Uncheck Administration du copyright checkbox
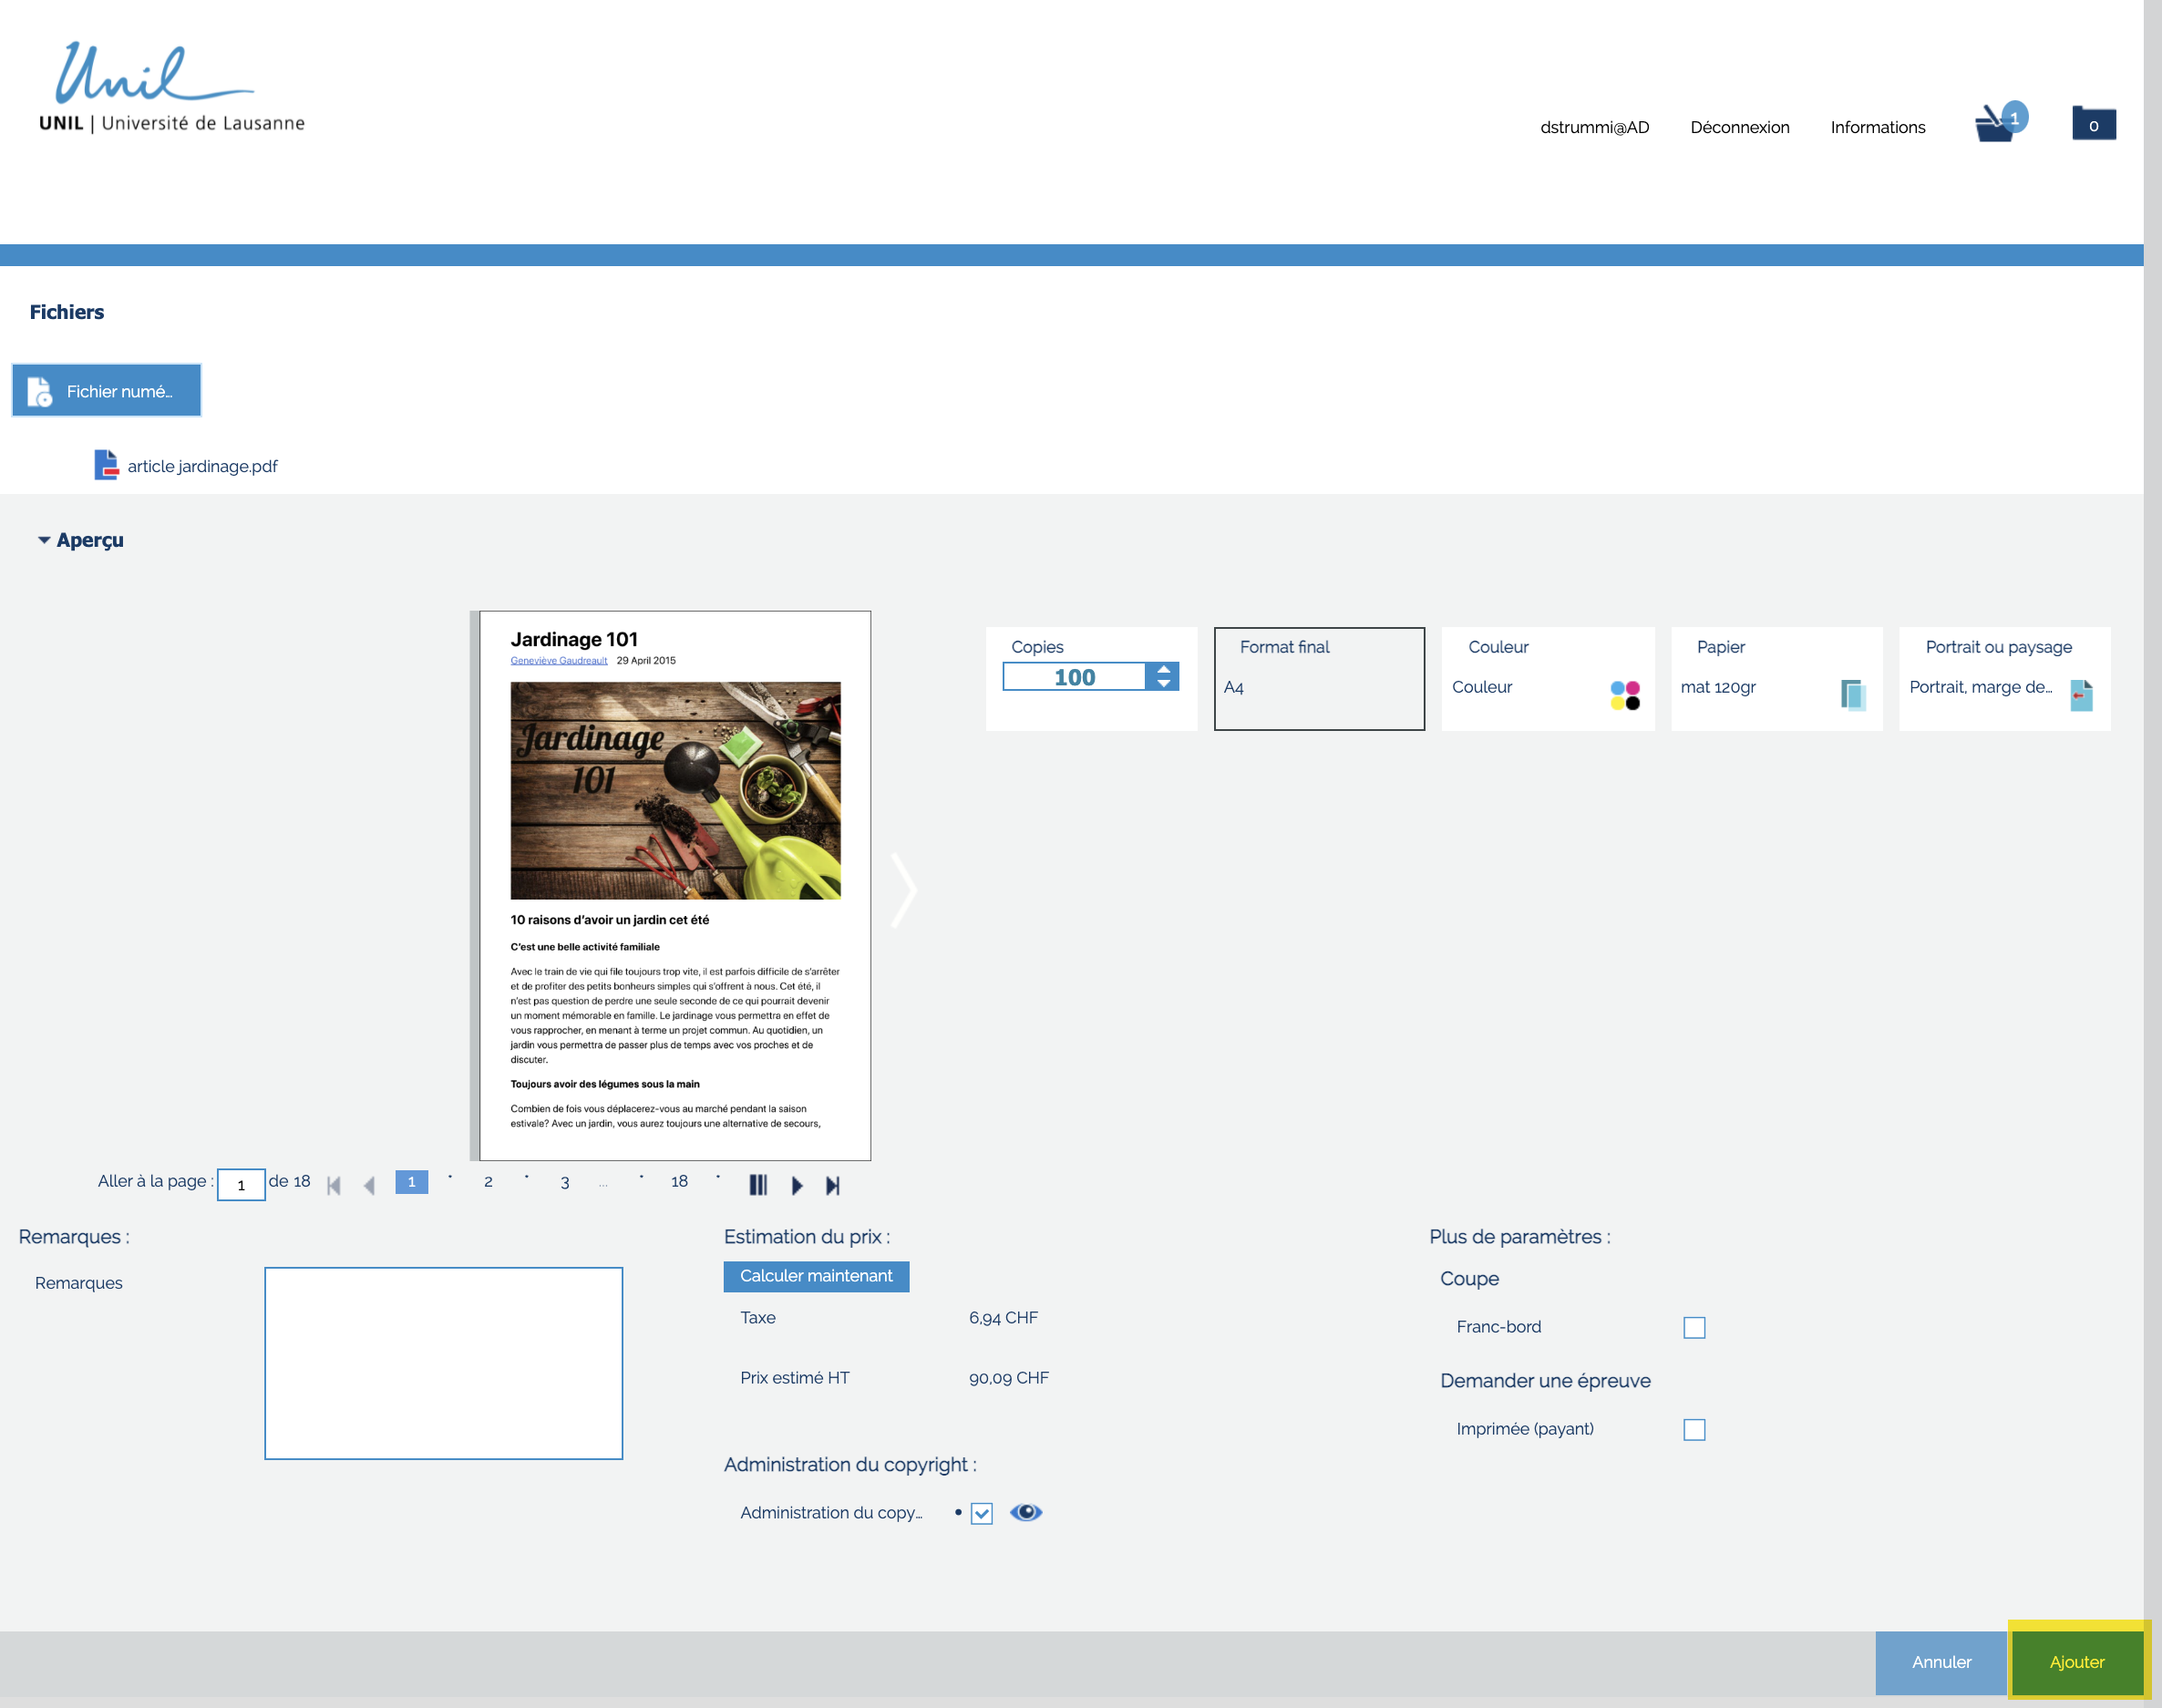Screen dimensions: 2162x1708 pos(981,1513)
